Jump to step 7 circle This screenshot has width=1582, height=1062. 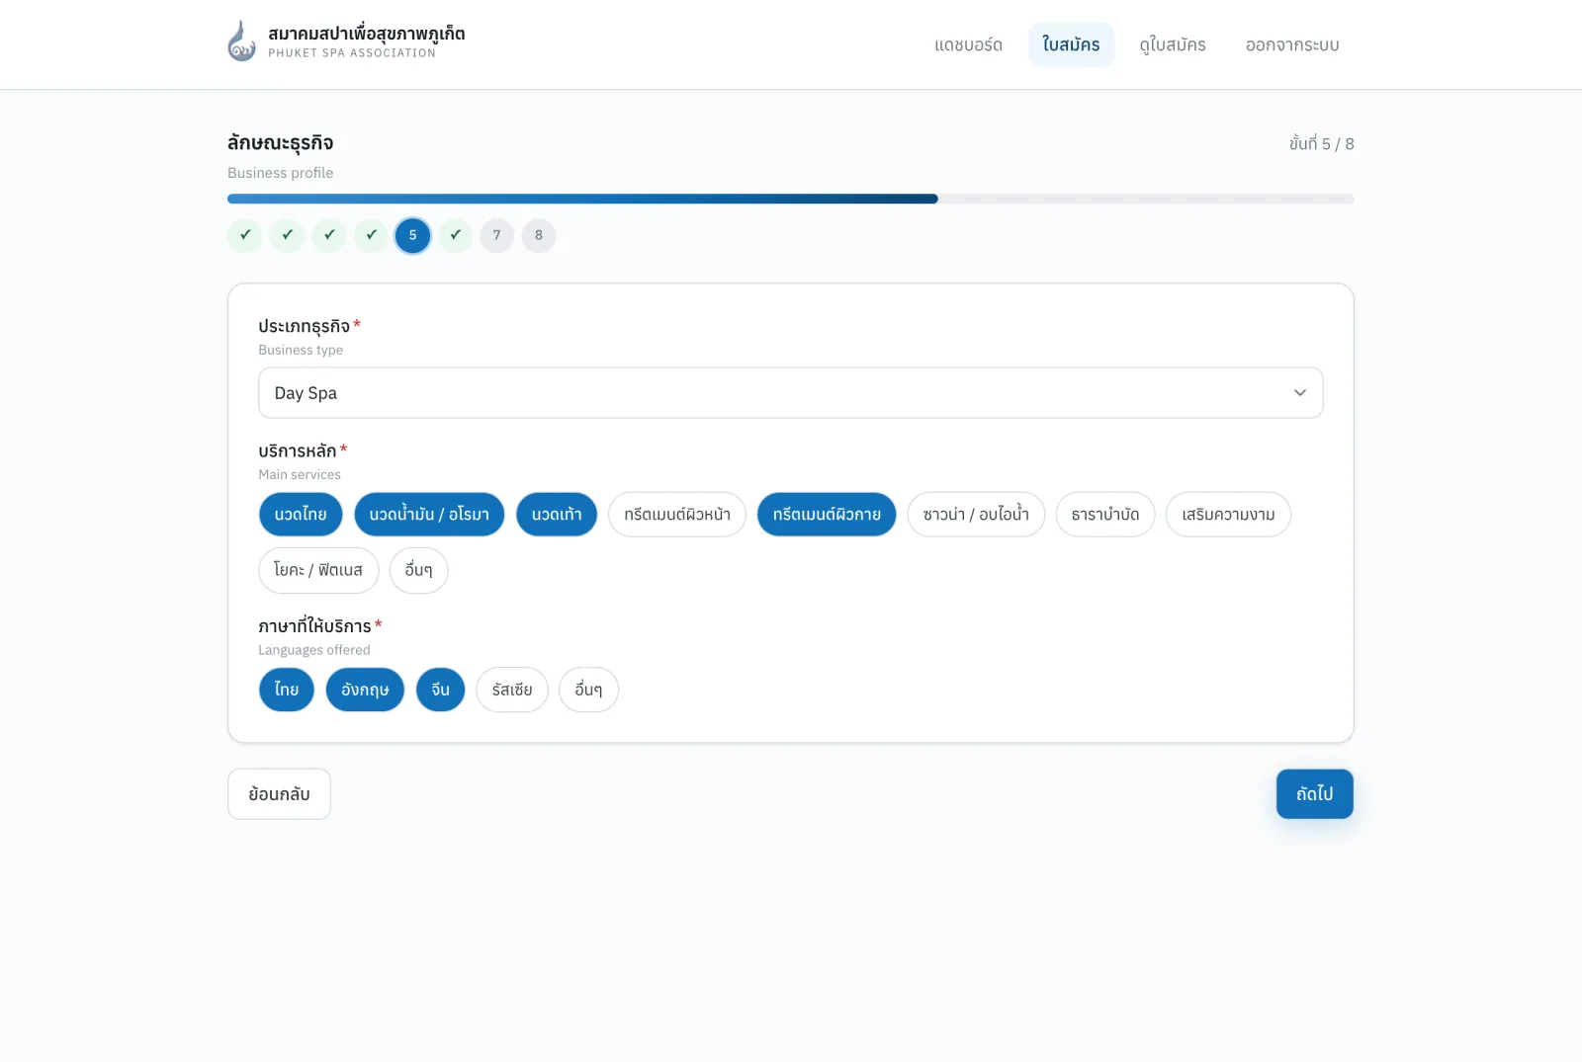click(496, 235)
